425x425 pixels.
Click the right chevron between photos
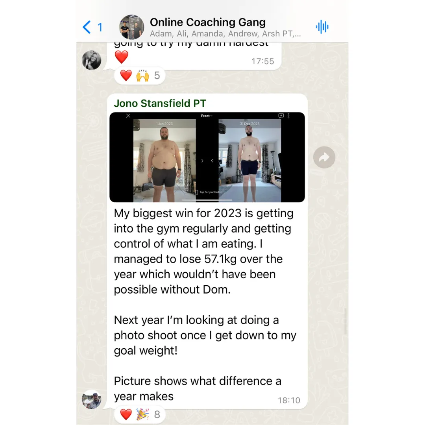pyautogui.click(x=202, y=161)
